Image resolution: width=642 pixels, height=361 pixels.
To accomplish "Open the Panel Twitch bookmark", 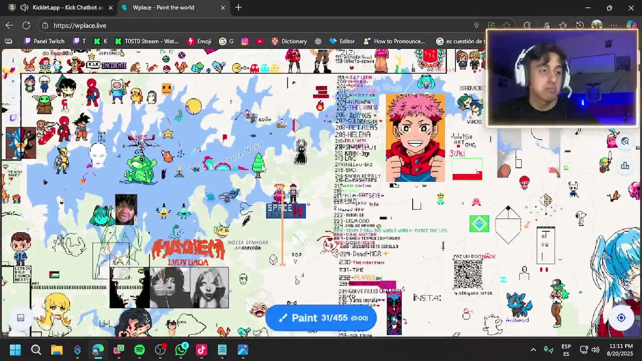I will (x=44, y=41).
